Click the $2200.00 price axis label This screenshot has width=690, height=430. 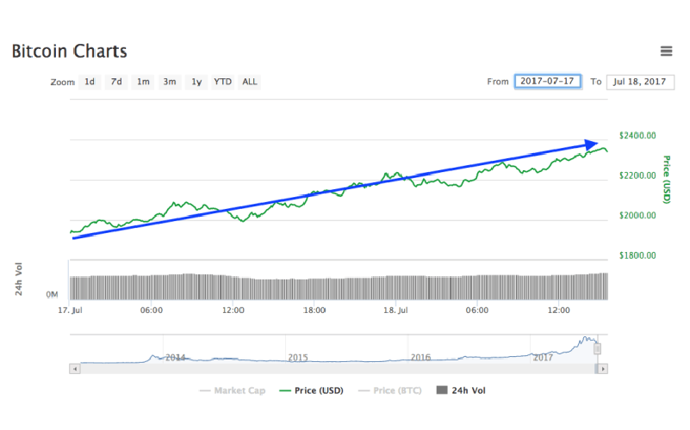[637, 175]
